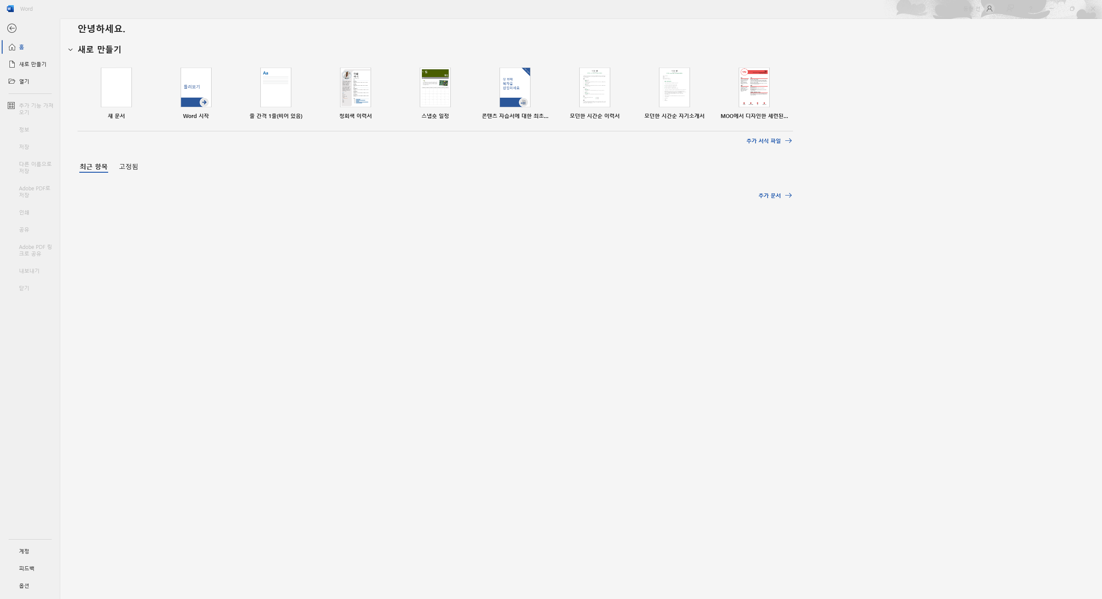Click 피드백 in the sidebar

(x=27, y=568)
